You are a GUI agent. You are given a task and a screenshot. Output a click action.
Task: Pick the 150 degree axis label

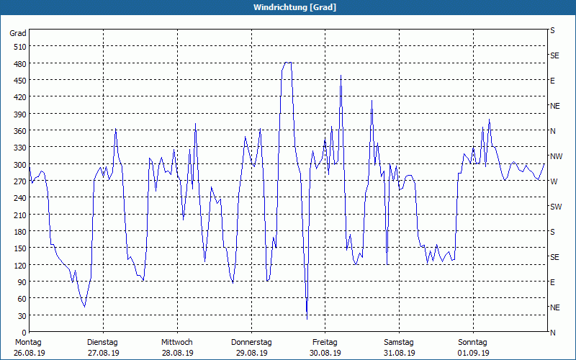point(20,248)
